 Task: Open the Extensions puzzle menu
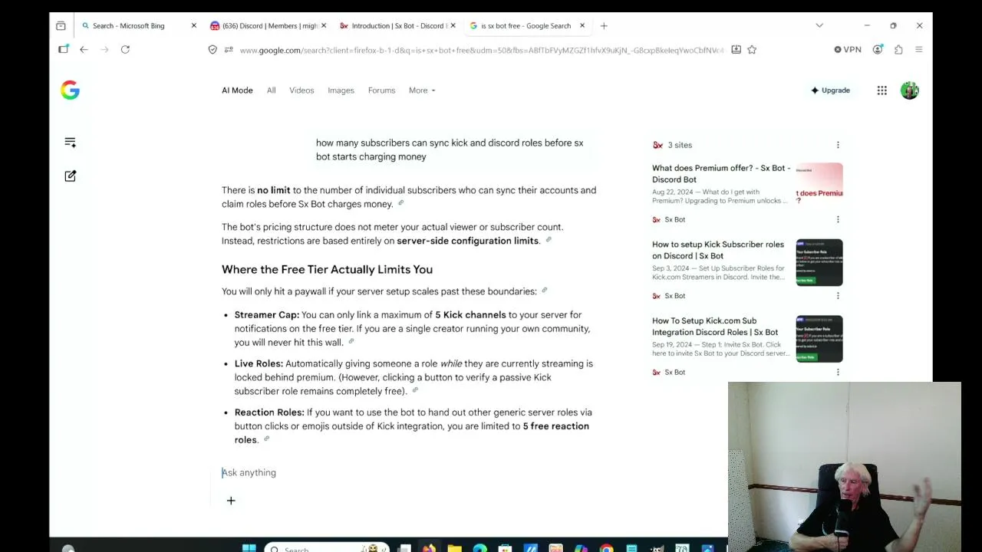(x=898, y=49)
